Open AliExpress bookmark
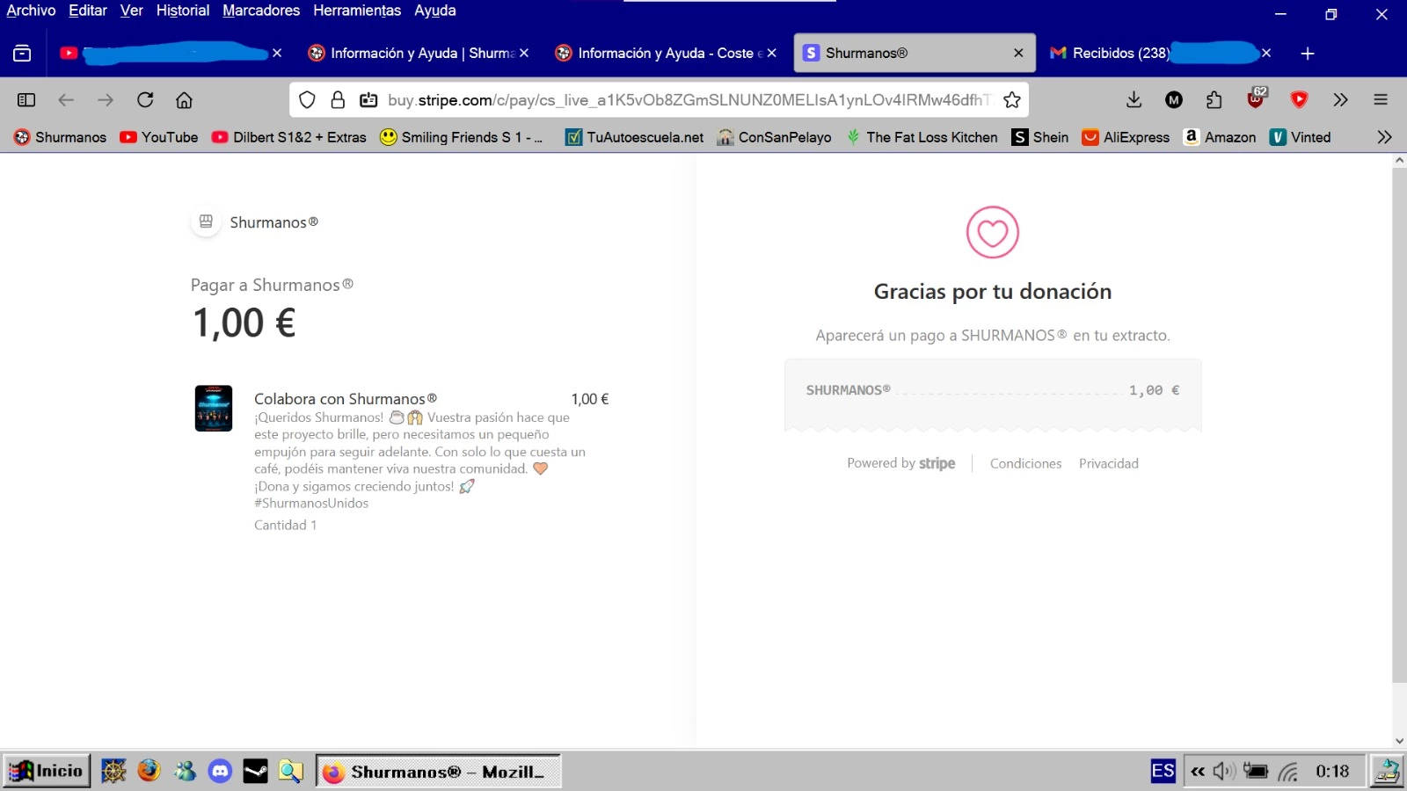The image size is (1407, 791). click(x=1126, y=137)
